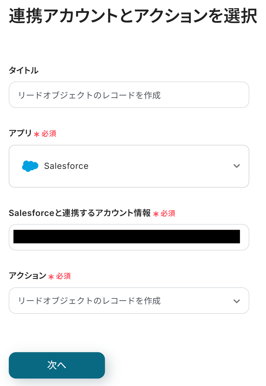This screenshot has width=266, height=386.
Task: Click the 必須 marker next to アクション
Action: point(63,276)
